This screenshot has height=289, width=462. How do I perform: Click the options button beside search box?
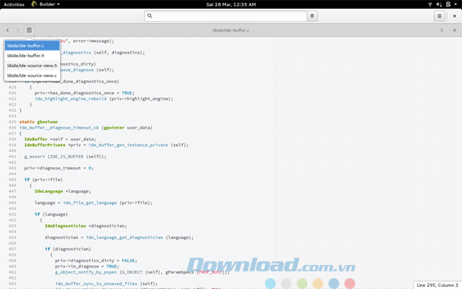tap(312, 15)
